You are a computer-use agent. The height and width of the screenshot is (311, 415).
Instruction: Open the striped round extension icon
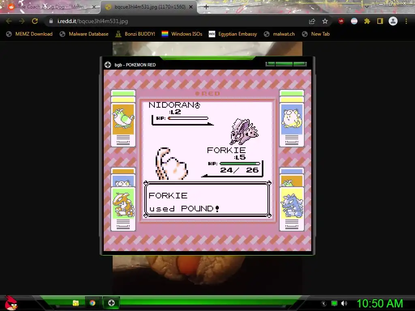[354, 21]
